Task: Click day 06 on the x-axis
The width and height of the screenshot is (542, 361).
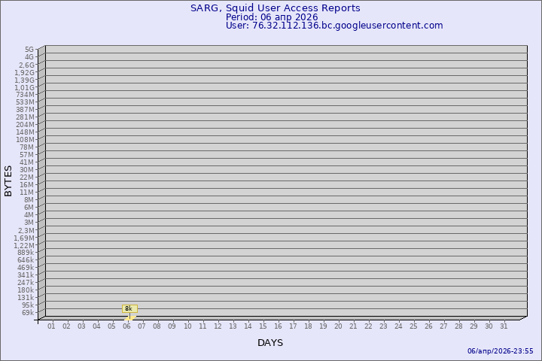Action: [x=127, y=326]
